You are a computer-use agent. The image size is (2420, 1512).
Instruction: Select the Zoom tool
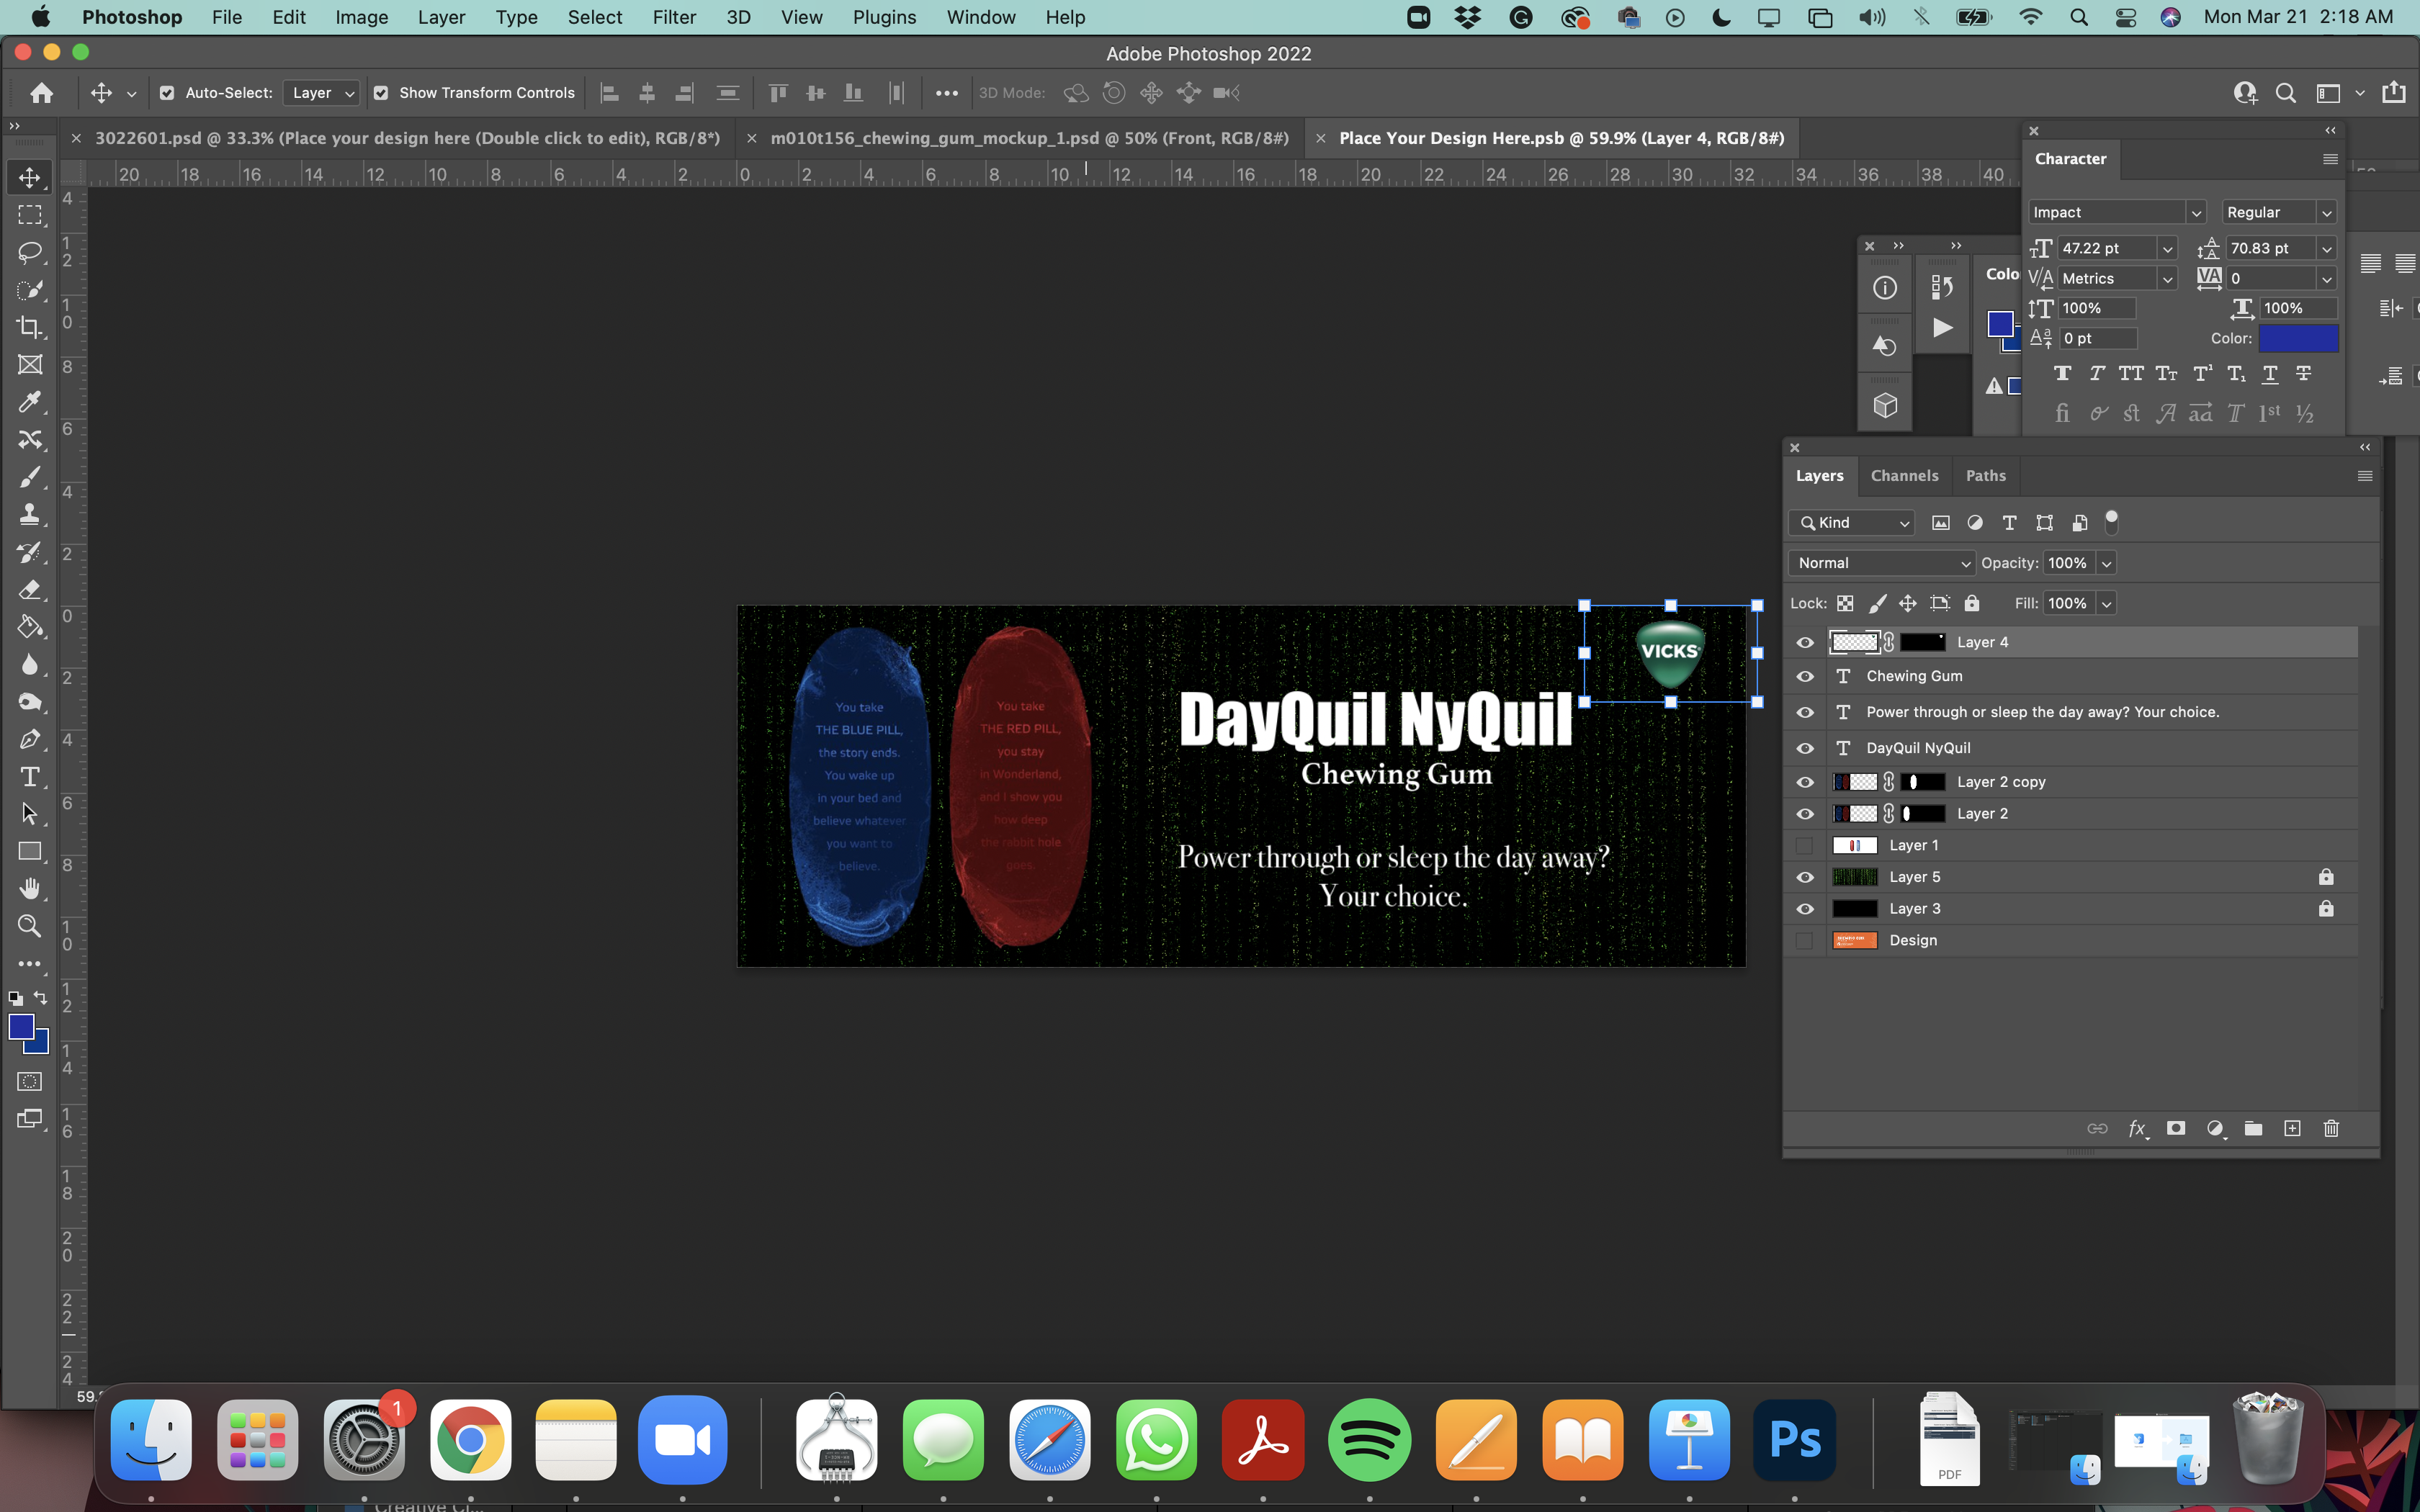point(30,926)
